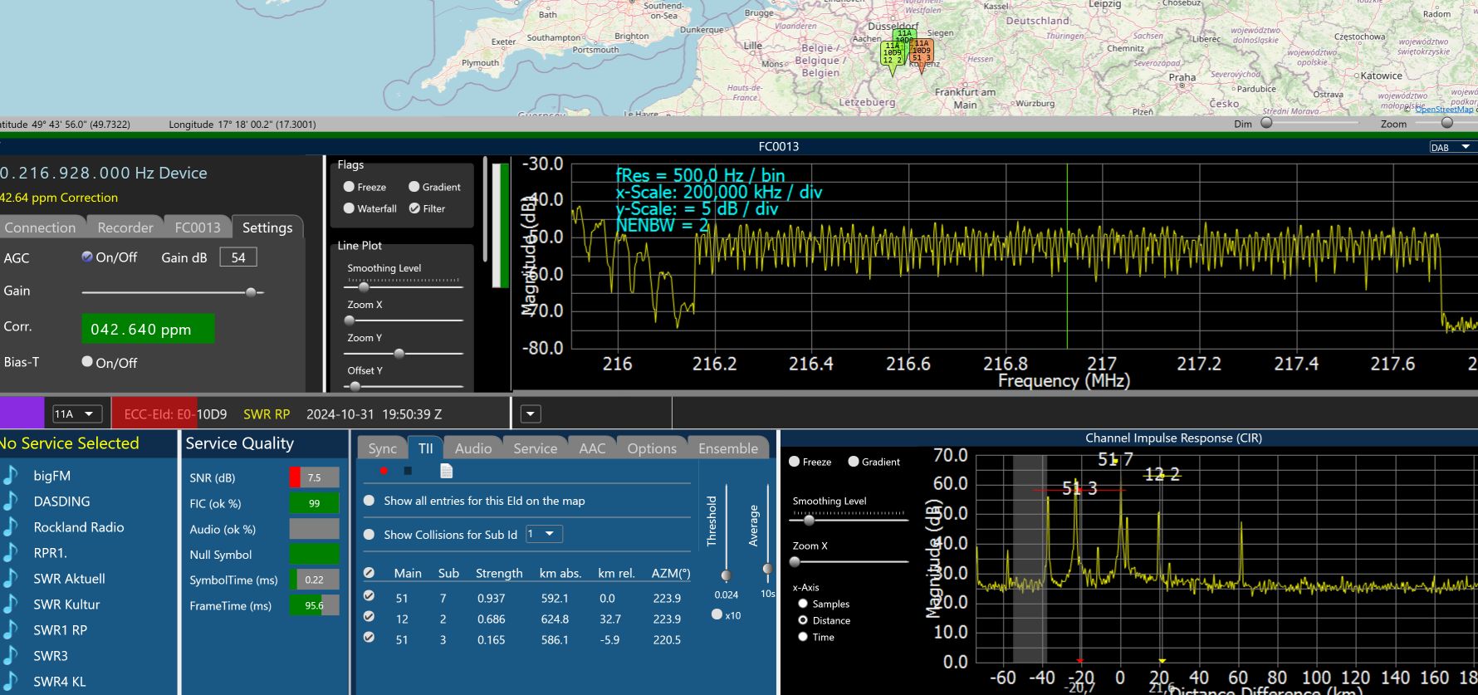The image size is (1478, 695).
Task: Click the music note beside Rockland Radio
Action: coord(11,527)
